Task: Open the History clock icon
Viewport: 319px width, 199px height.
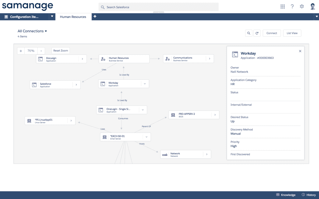Action: pyautogui.click(x=303, y=195)
